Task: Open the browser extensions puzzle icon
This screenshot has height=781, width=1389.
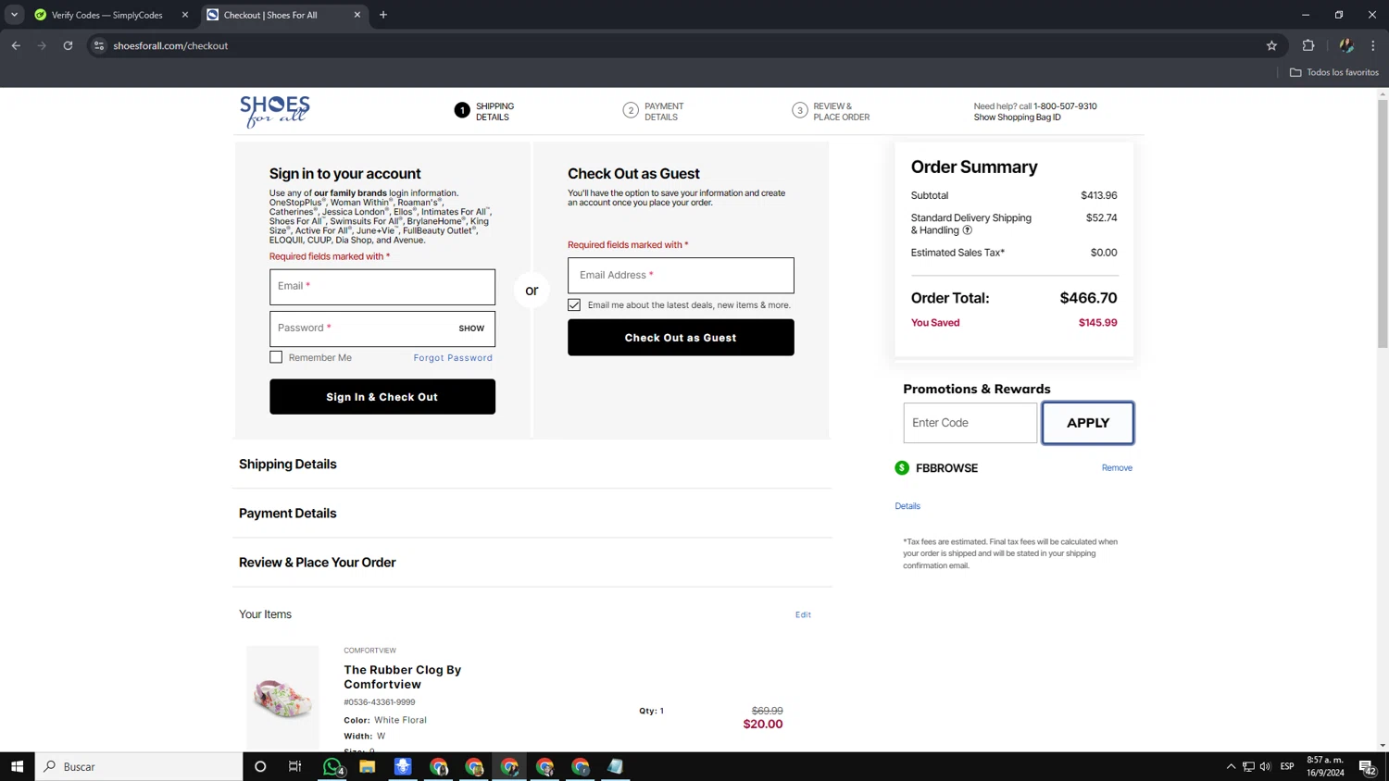Action: pyautogui.click(x=1308, y=45)
